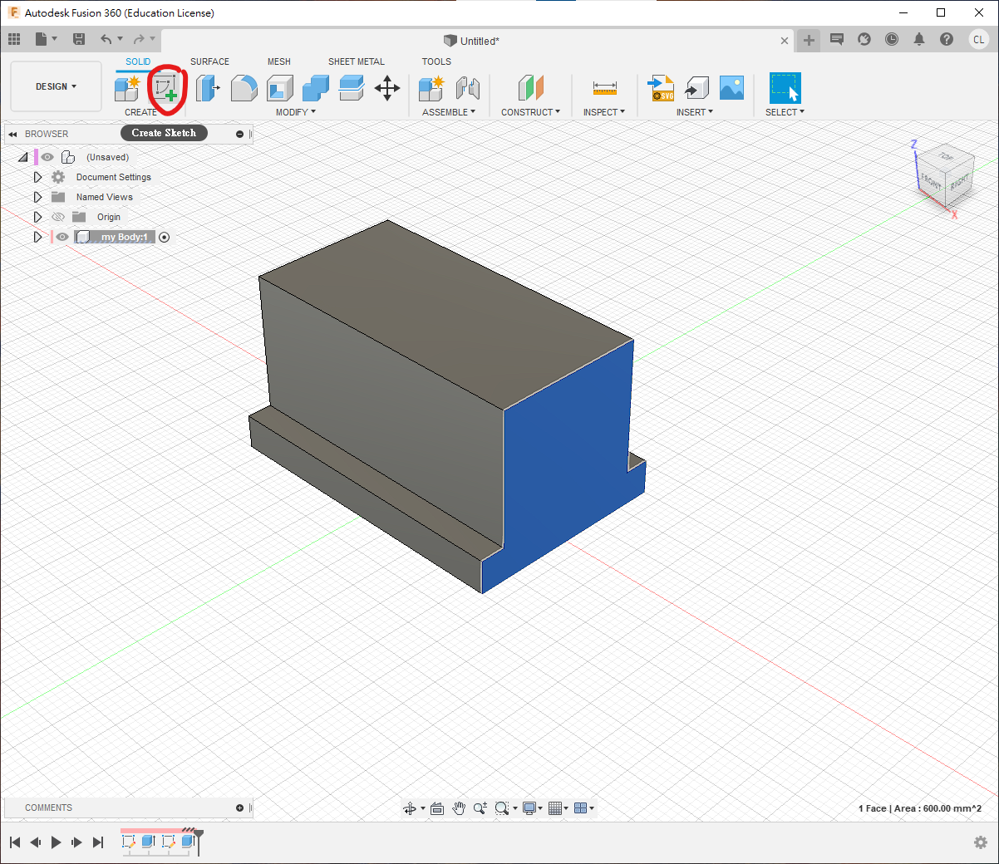
Task: Toggle visibility of my Body:1
Action: pyautogui.click(x=62, y=238)
